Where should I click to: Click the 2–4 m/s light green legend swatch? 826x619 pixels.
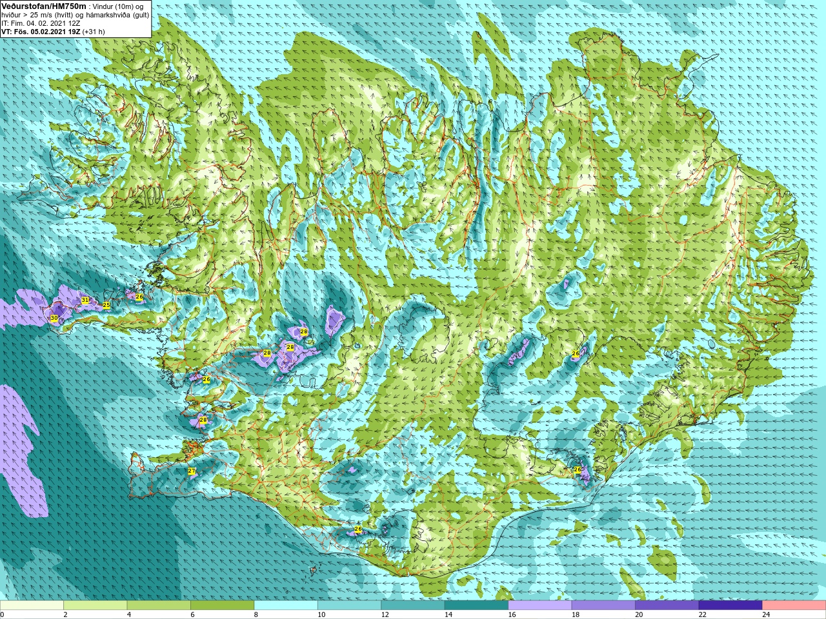[96, 605]
